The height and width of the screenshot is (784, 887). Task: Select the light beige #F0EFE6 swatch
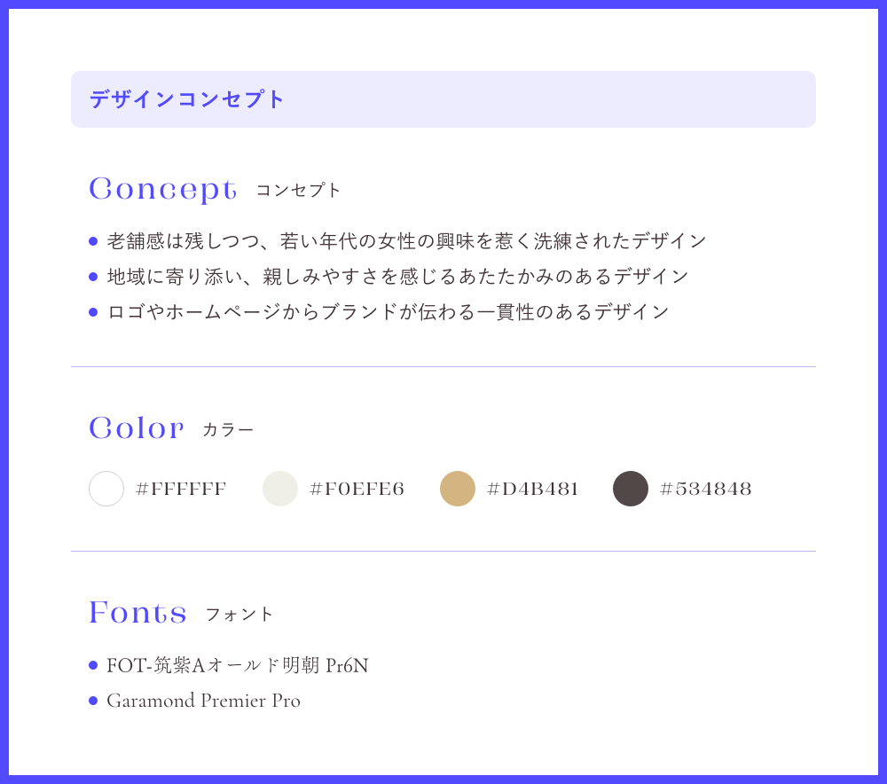point(280,488)
